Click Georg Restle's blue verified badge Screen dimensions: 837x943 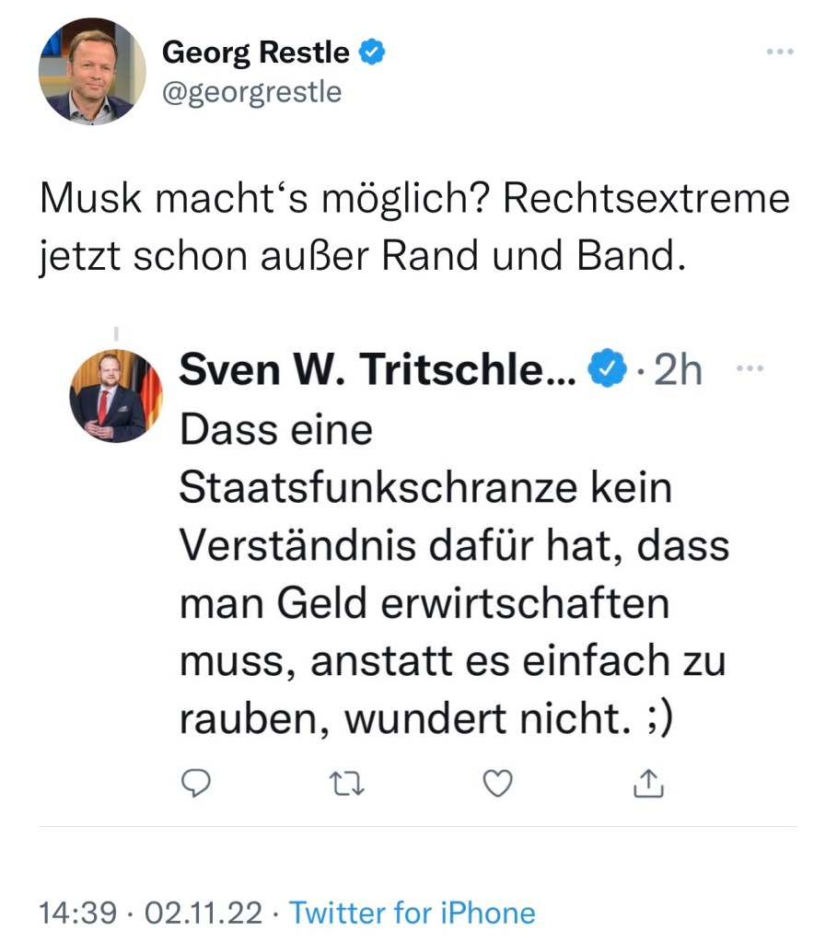(x=370, y=53)
